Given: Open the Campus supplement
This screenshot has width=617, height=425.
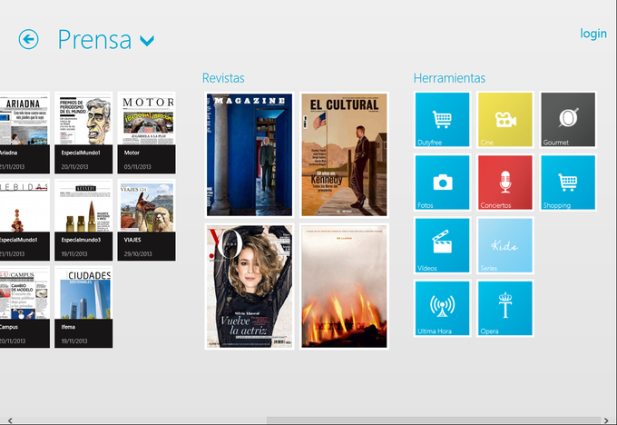Looking at the screenshot, I should [x=24, y=307].
